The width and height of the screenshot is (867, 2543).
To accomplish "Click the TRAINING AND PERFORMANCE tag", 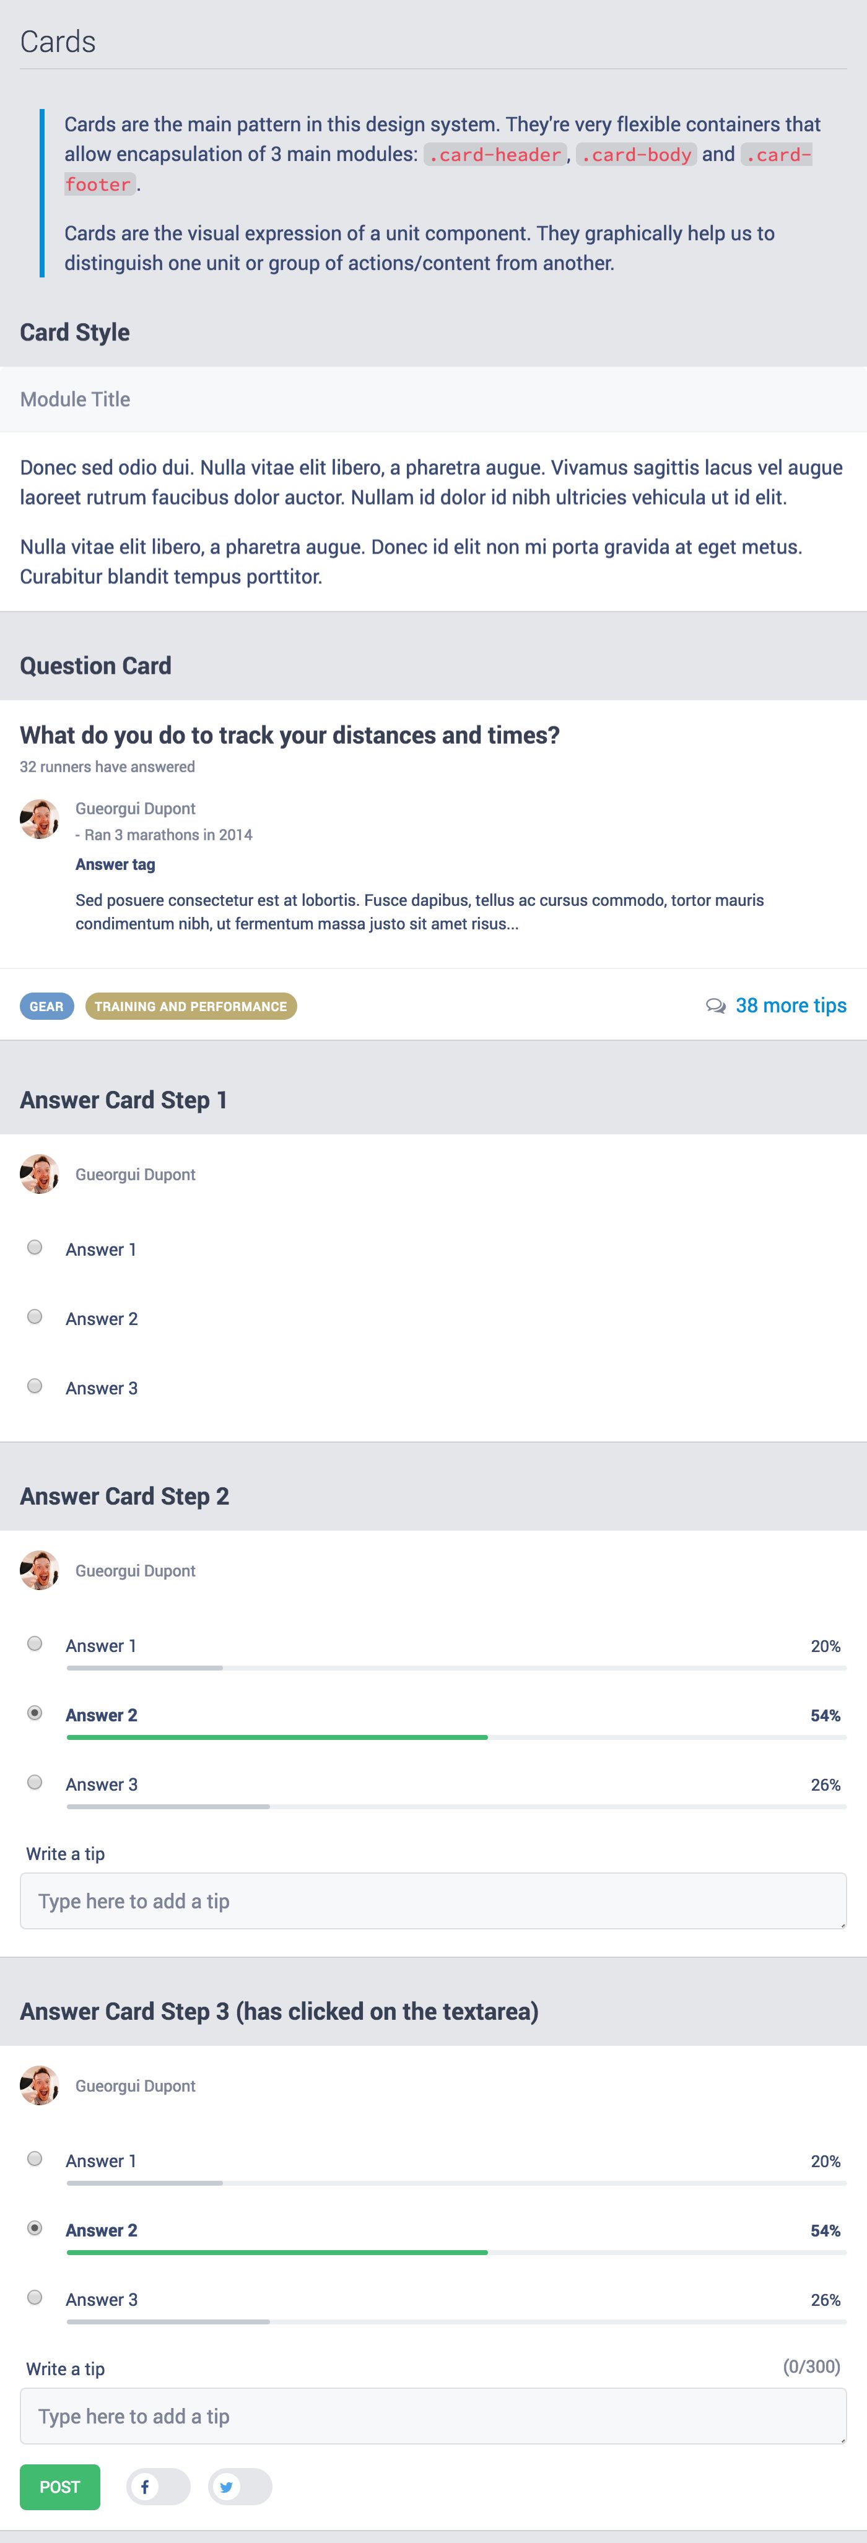I will click(x=191, y=1006).
